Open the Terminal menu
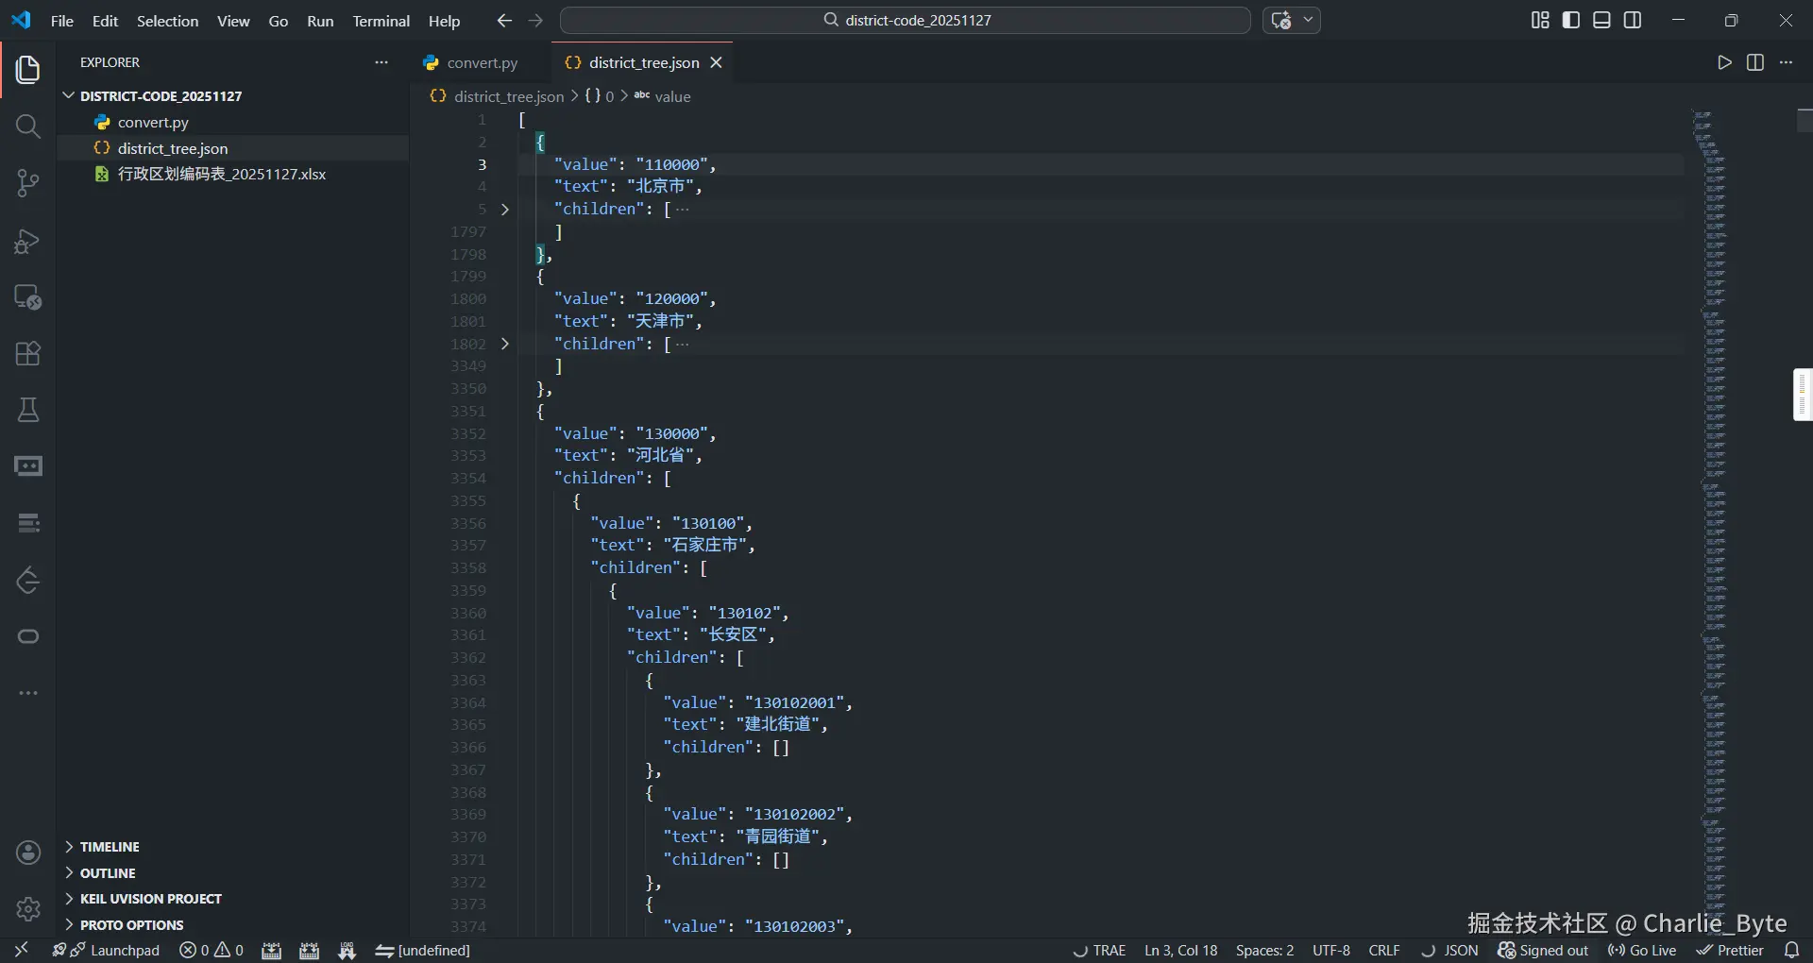The width and height of the screenshot is (1813, 963). click(381, 21)
